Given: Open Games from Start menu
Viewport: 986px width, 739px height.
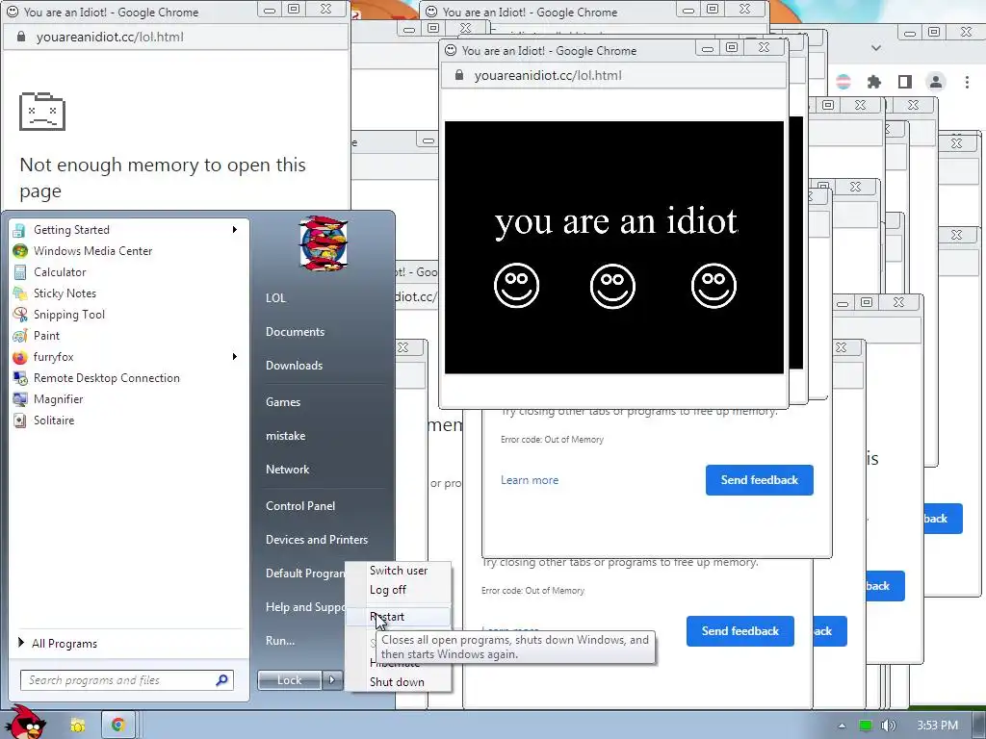Looking at the screenshot, I should click(x=283, y=402).
